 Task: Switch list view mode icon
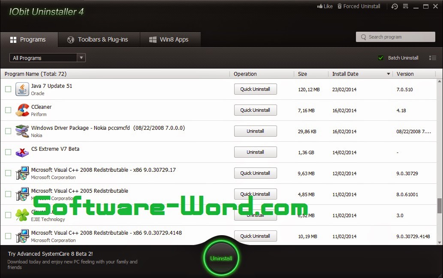[433, 58]
